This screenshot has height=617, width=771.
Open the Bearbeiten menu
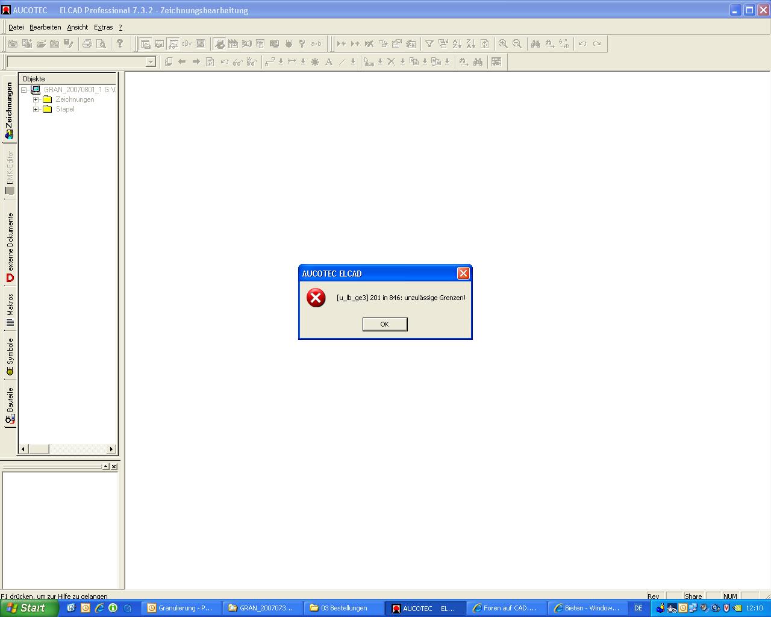(45, 27)
